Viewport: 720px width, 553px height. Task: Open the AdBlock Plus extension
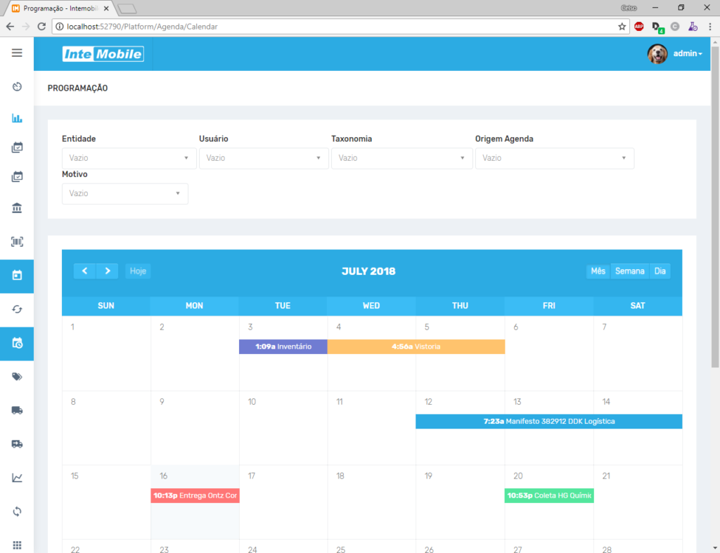pos(638,27)
